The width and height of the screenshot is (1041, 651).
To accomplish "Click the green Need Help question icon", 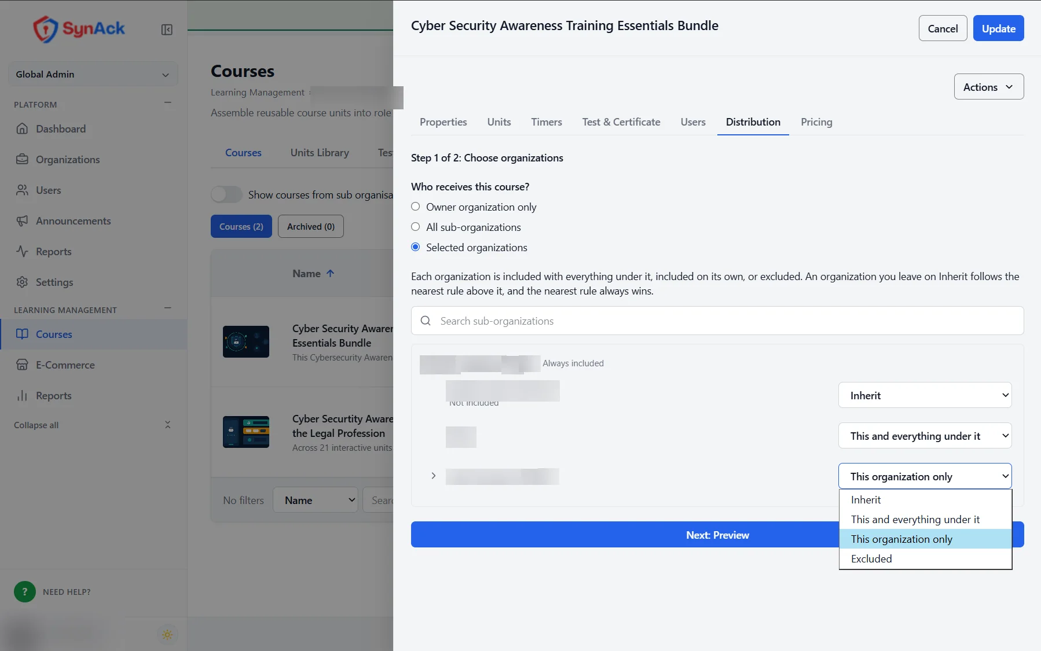I will tap(25, 591).
